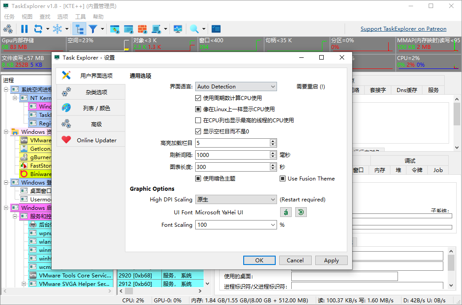Click the dark blue checklist toolbar icon
Screen dimensions: 462x305
[216, 29]
